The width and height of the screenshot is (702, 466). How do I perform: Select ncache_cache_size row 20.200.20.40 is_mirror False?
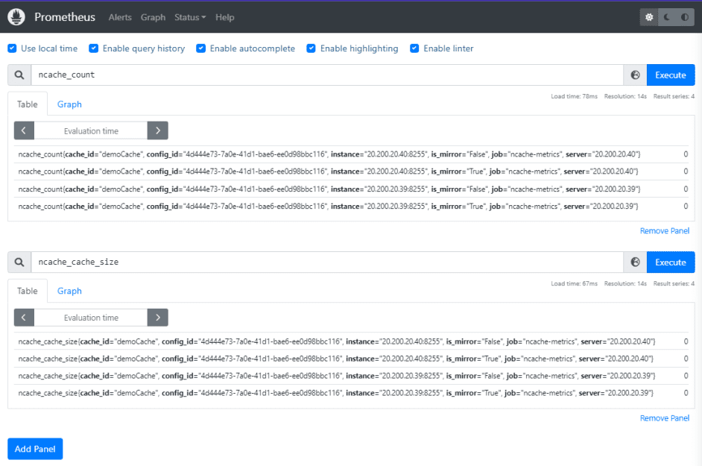352,341
